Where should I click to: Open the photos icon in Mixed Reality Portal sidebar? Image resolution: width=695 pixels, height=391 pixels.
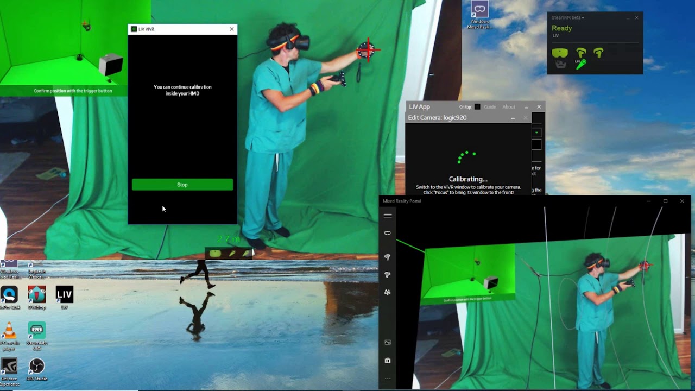(x=388, y=342)
